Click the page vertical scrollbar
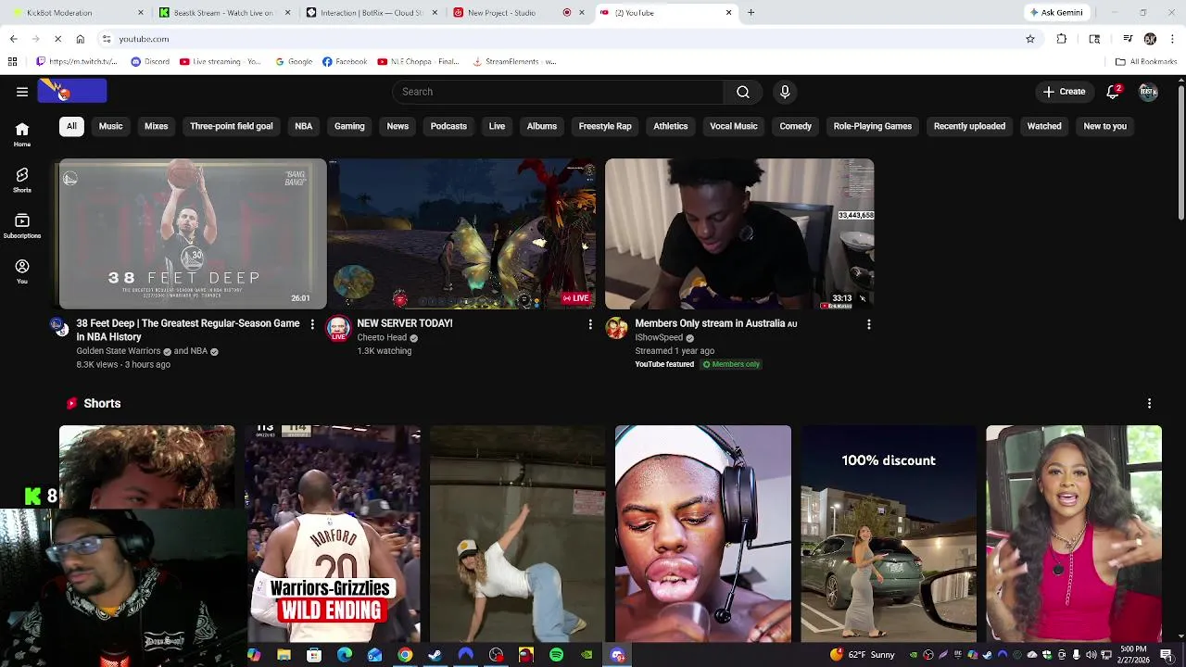Image resolution: width=1186 pixels, height=667 pixels. (x=1180, y=153)
